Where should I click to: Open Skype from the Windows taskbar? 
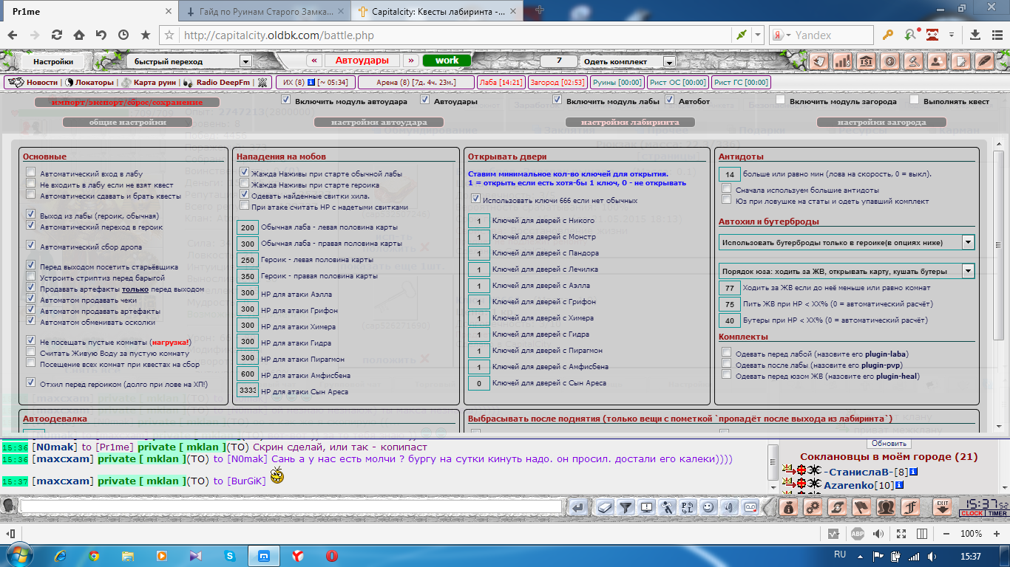[x=230, y=556]
